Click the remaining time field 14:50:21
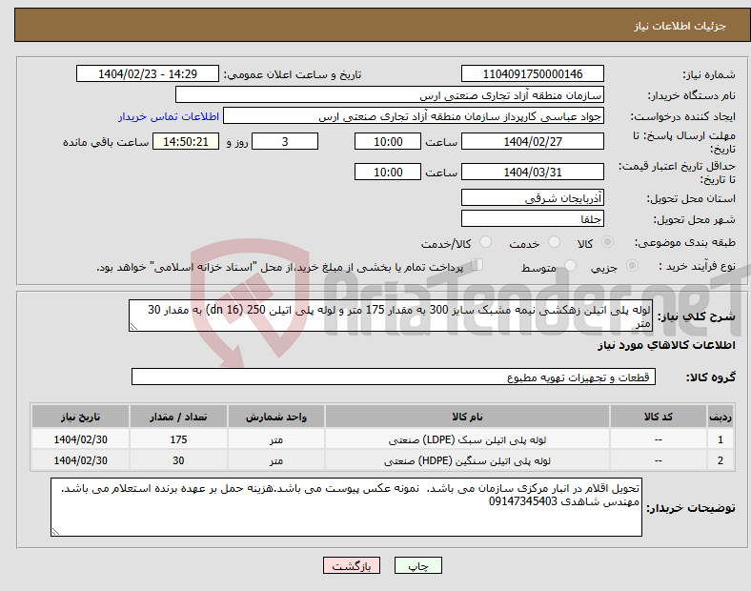The height and width of the screenshot is (591, 751). [x=186, y=141]
